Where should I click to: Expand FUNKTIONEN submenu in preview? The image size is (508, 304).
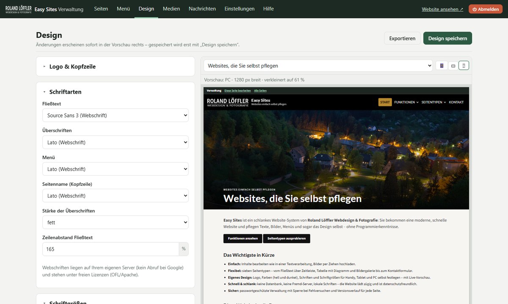tap(406, 102)
